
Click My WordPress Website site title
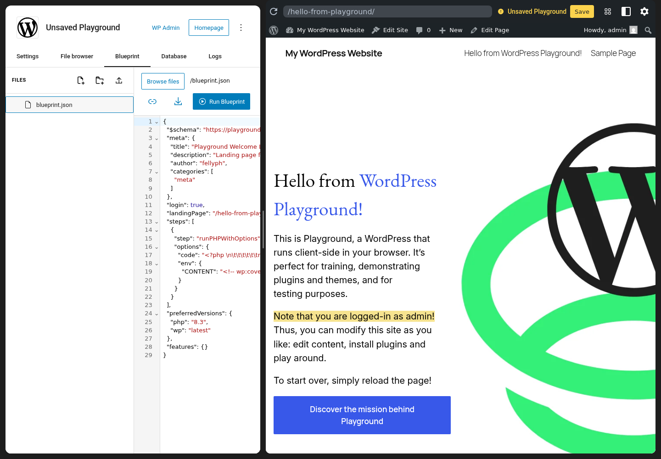click(x=334, y=53)
